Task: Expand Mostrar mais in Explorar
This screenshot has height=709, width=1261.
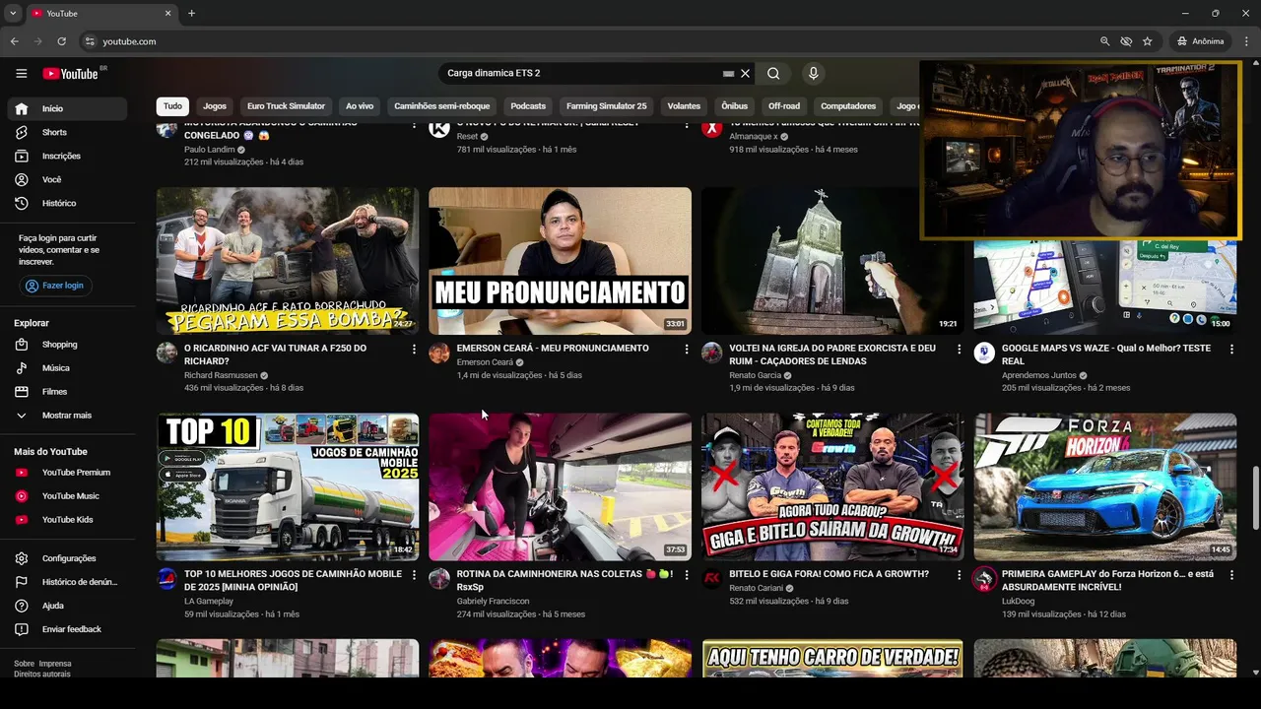Action: (x=67, y=416)
